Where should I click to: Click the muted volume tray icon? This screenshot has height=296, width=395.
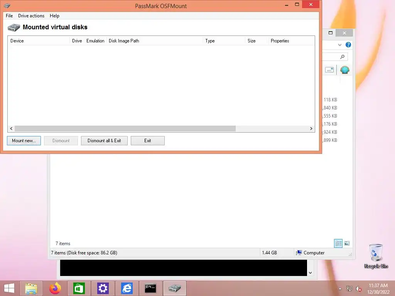pyautogui.click(x=358, y=289)
